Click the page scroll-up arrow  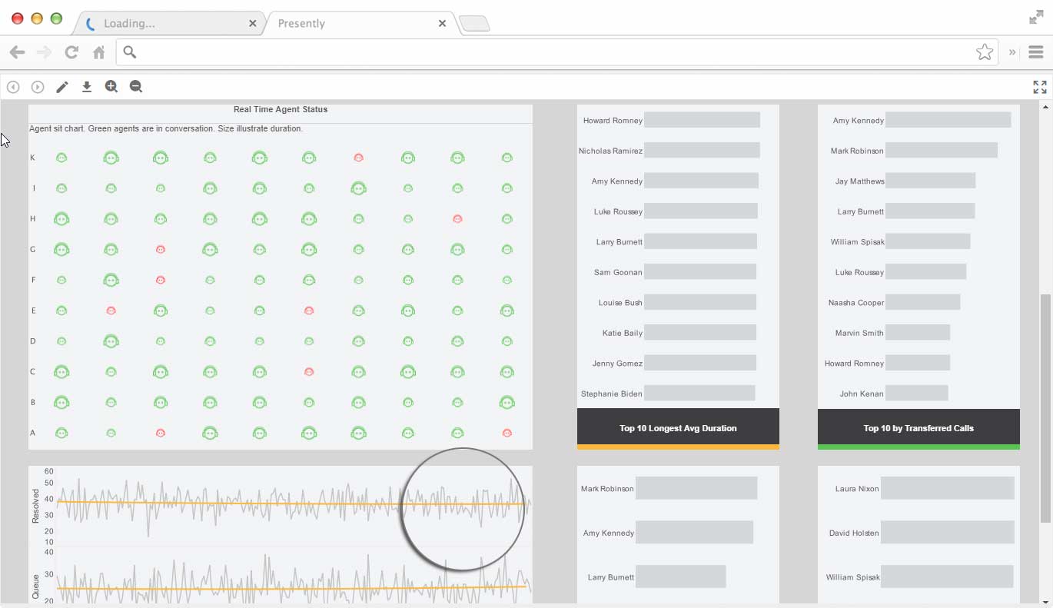click(x=1045, y=107)
